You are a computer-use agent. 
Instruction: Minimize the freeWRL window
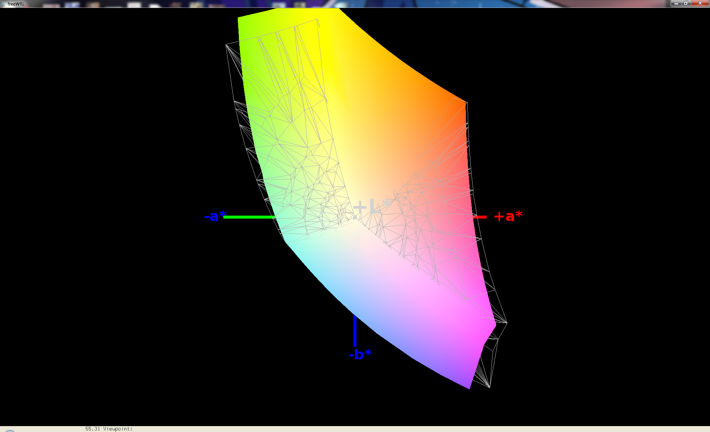[x=676, y=3]
